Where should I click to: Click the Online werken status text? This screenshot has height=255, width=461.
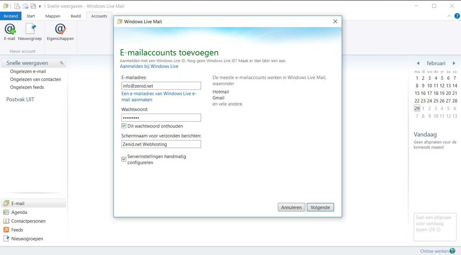point(434,251)
